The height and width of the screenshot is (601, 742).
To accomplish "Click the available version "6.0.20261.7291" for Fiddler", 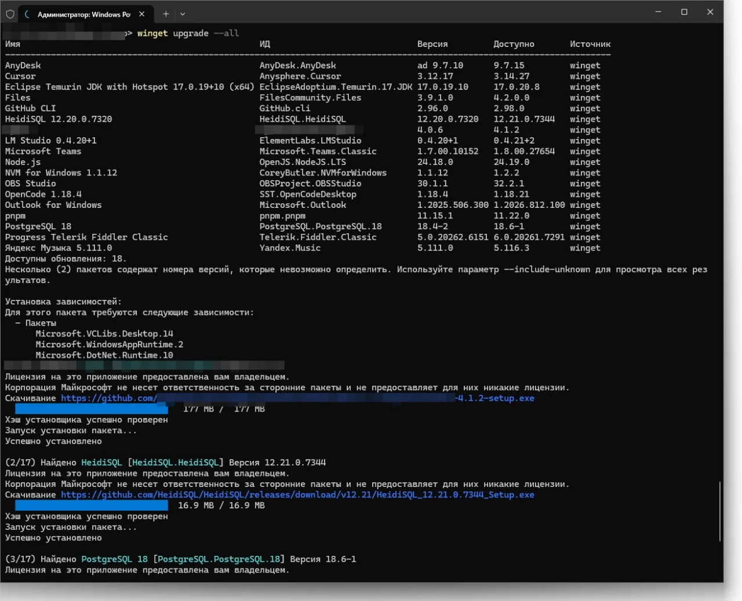I will tap(529, 237).
